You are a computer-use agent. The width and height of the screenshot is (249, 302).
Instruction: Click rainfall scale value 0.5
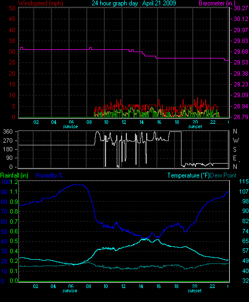[13, 241]
